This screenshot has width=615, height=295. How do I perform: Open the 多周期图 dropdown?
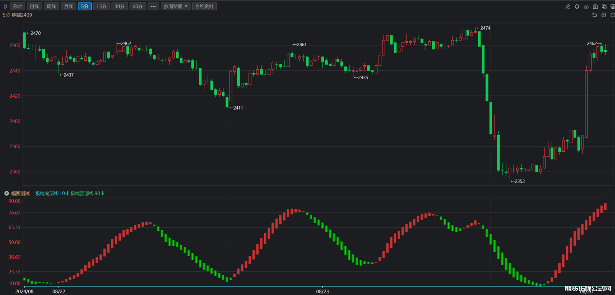(175, 6)
